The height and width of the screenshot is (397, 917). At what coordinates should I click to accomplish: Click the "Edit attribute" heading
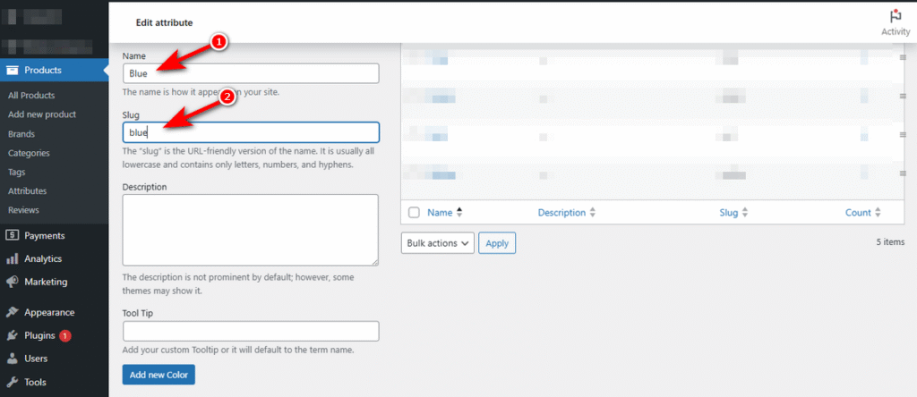(165, 22)
